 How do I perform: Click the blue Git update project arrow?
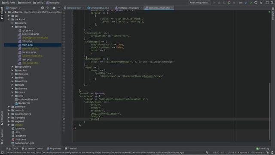[246, 3]
